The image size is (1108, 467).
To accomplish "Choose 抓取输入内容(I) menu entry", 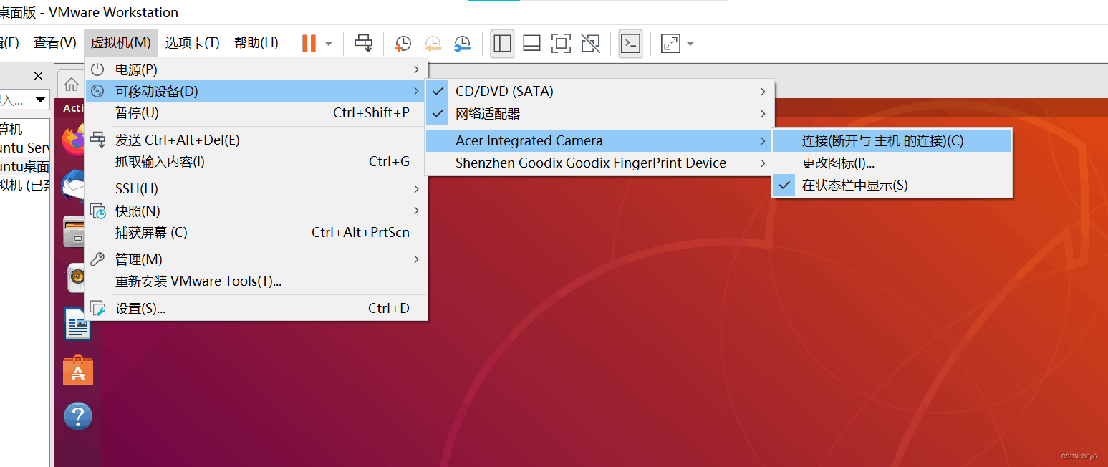I will tap(256, 161).
